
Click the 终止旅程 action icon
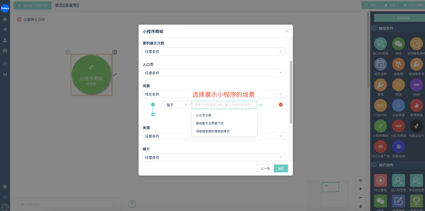pyautogui.click(x=380, y=180)
